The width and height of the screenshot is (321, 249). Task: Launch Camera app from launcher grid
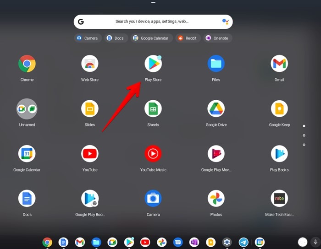(153, 198)
